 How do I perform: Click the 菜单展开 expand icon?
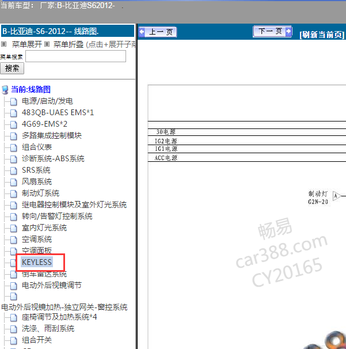4,44
